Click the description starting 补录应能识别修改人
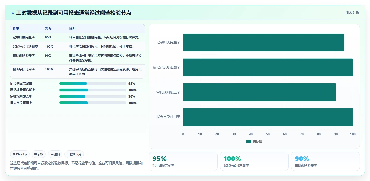The width and height of the screenshot is (370, 181). (x=102, y=47)
